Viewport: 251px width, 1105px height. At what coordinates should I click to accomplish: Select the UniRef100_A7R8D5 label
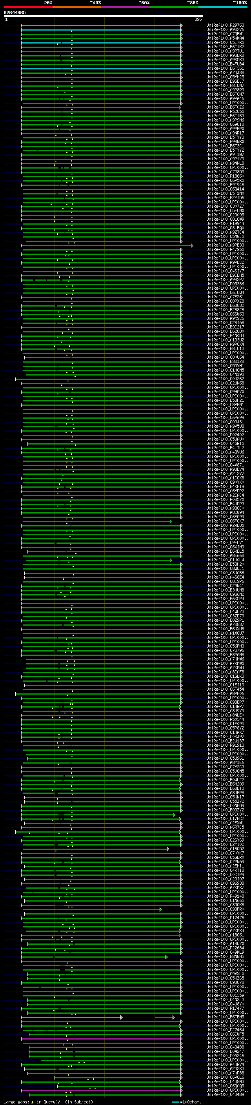pyautogui.click(x=225, y=172)
